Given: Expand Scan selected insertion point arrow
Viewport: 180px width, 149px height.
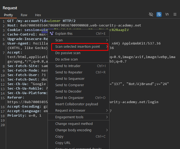Looking at the screenshot, I should tap(107, 47).
